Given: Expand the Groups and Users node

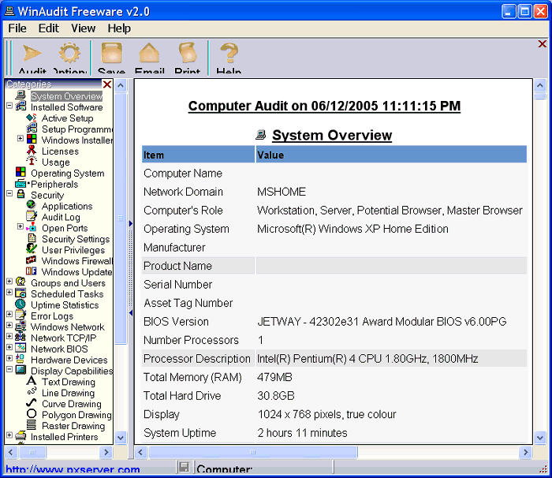Looking at the screenshot, I should pyautogui.click(x=9, y=282).
